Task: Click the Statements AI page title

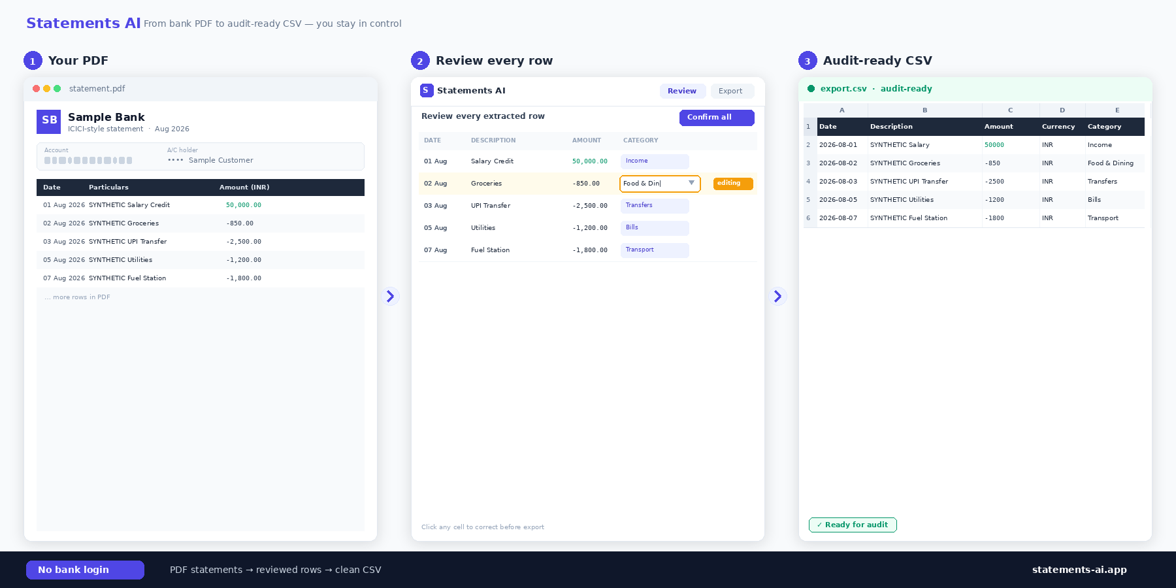Action: point(84,24)
